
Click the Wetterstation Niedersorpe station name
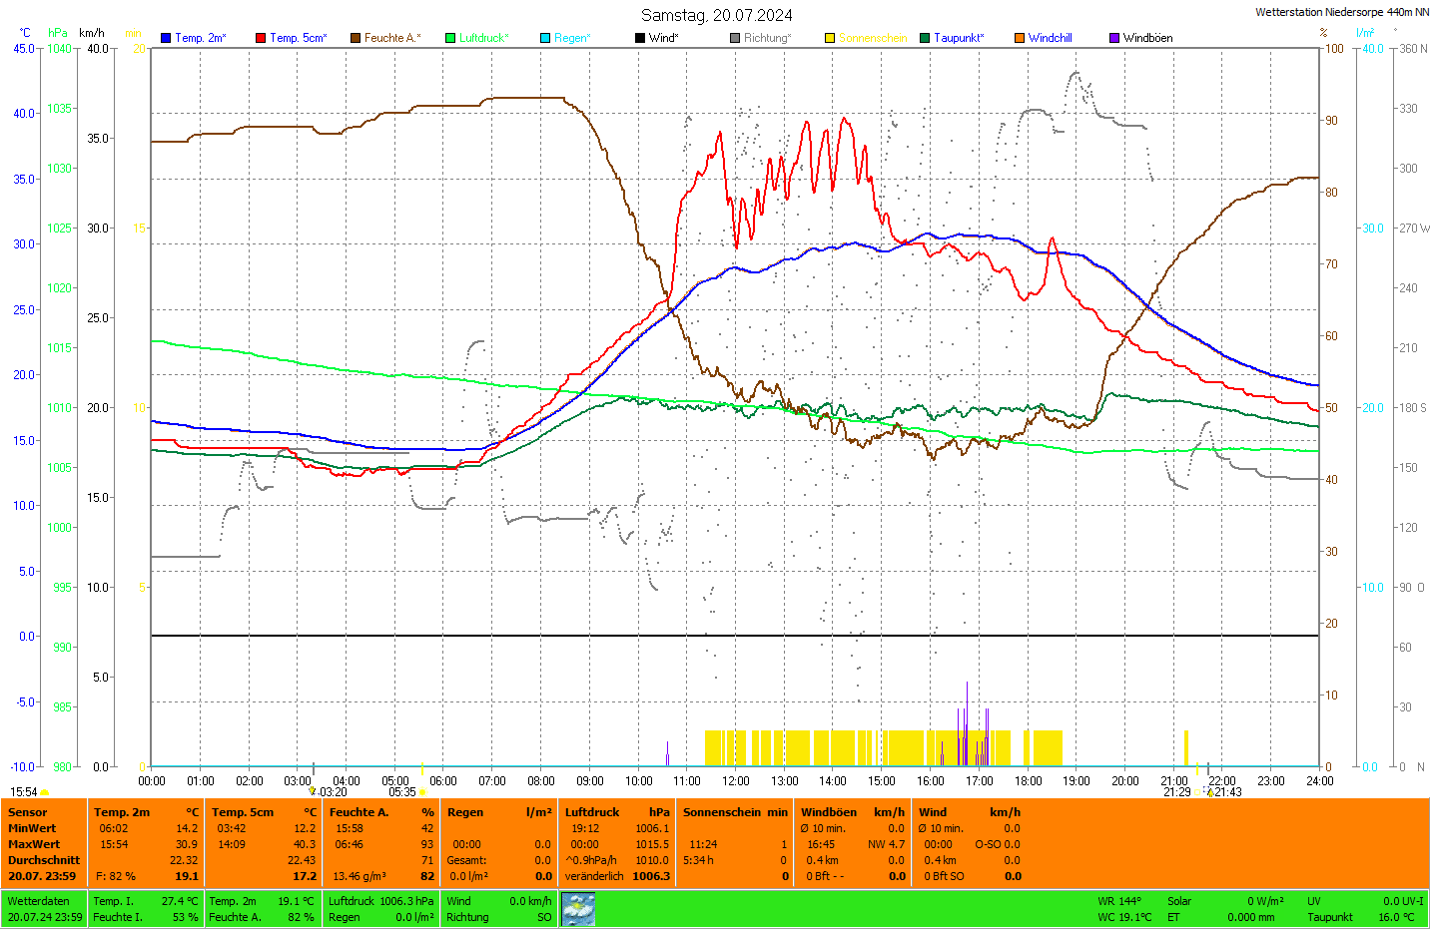point(1341,12)
